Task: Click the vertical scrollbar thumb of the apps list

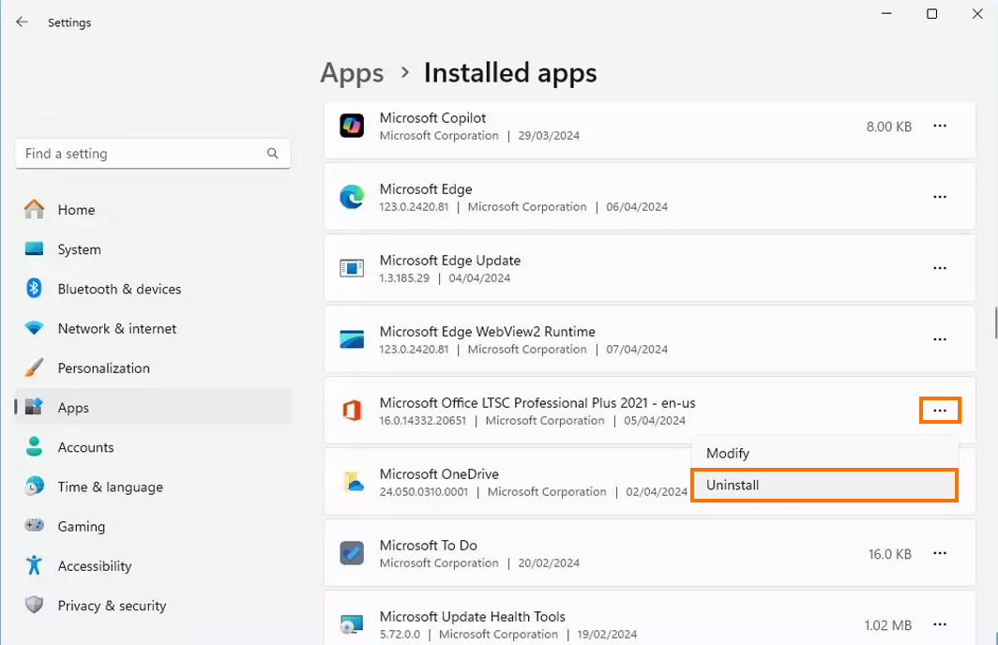Action: [995, 322]
